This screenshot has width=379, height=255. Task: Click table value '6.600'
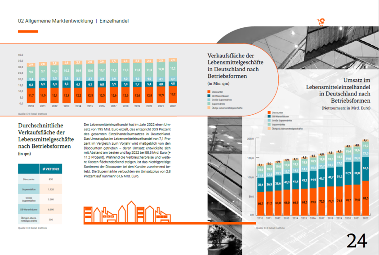coord(51,209)
